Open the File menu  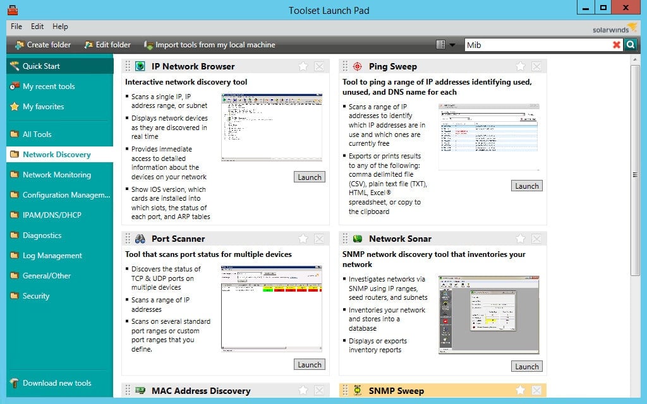(16, 27)
